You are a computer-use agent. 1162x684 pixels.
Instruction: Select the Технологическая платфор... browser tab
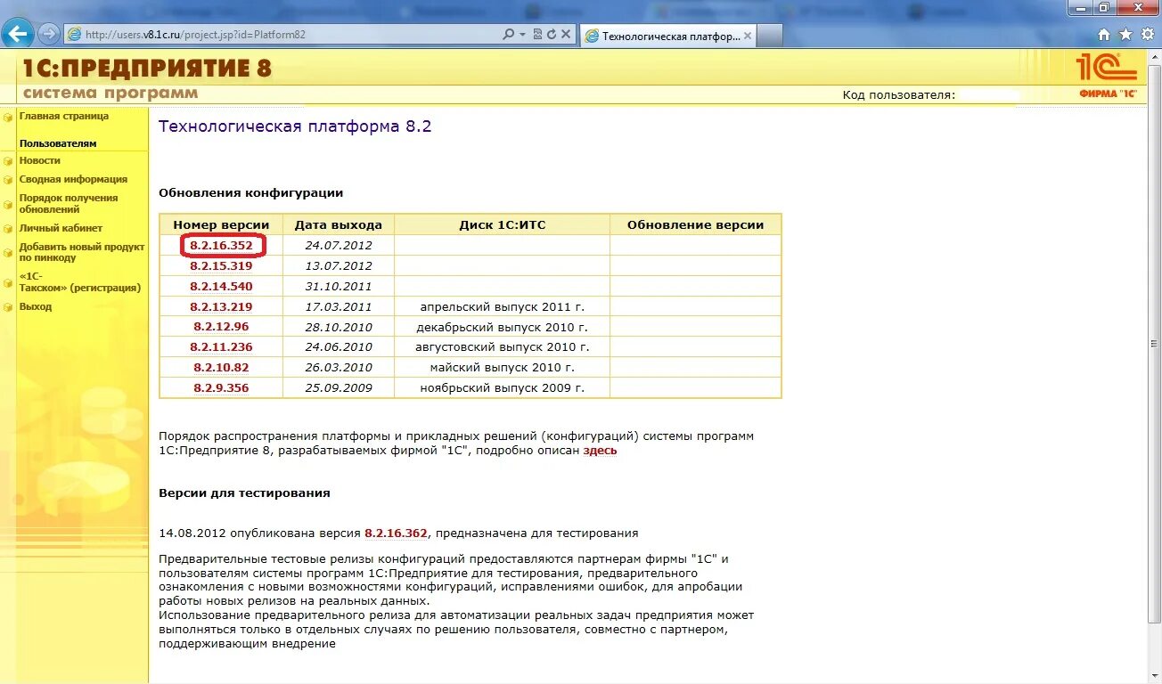[x=668, y=37]
